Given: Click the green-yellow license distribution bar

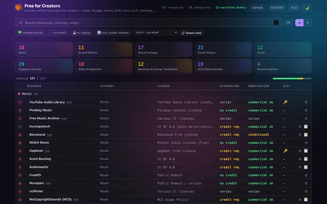Looking at the screenshot, I should pos(292,79).
